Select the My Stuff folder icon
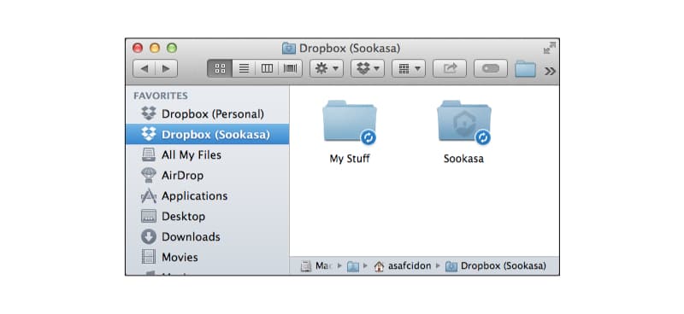 [x=350, y=121]
